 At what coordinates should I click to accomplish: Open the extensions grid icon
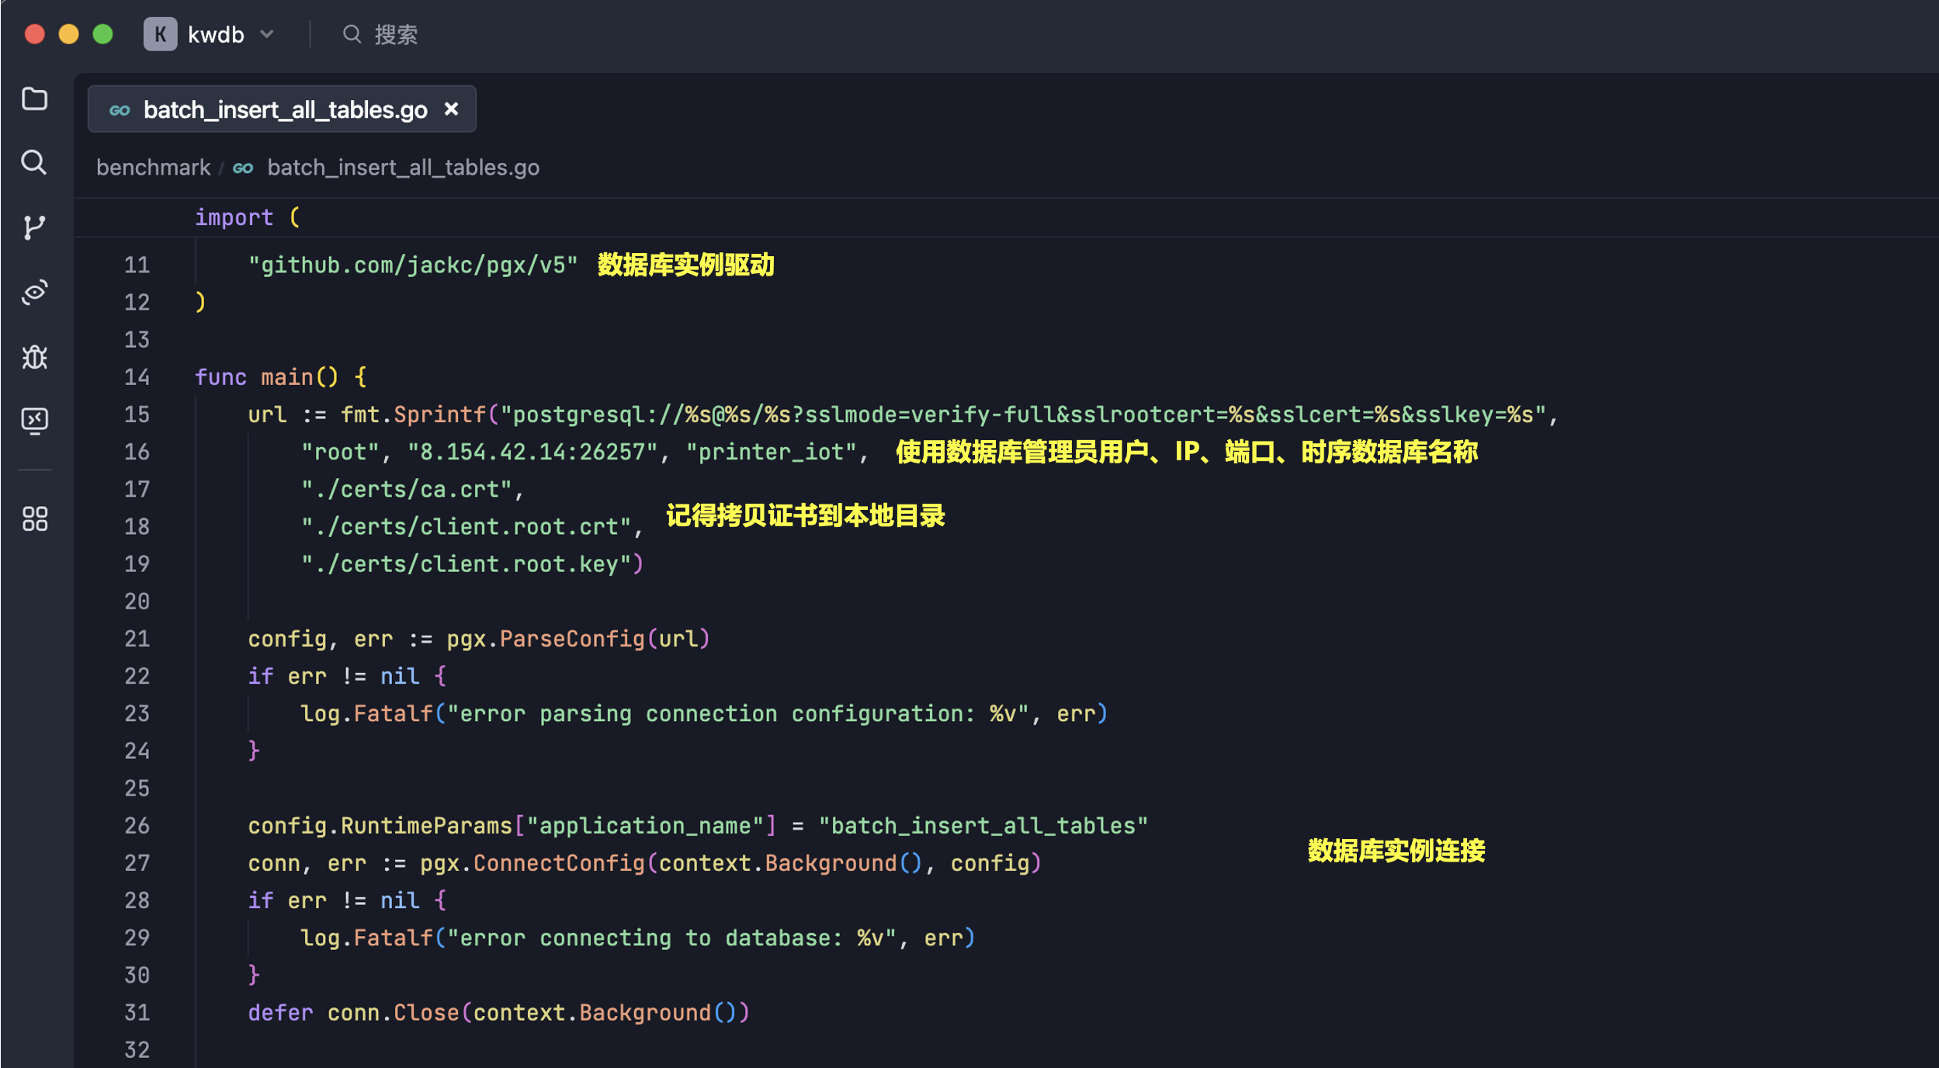(35, 518)
